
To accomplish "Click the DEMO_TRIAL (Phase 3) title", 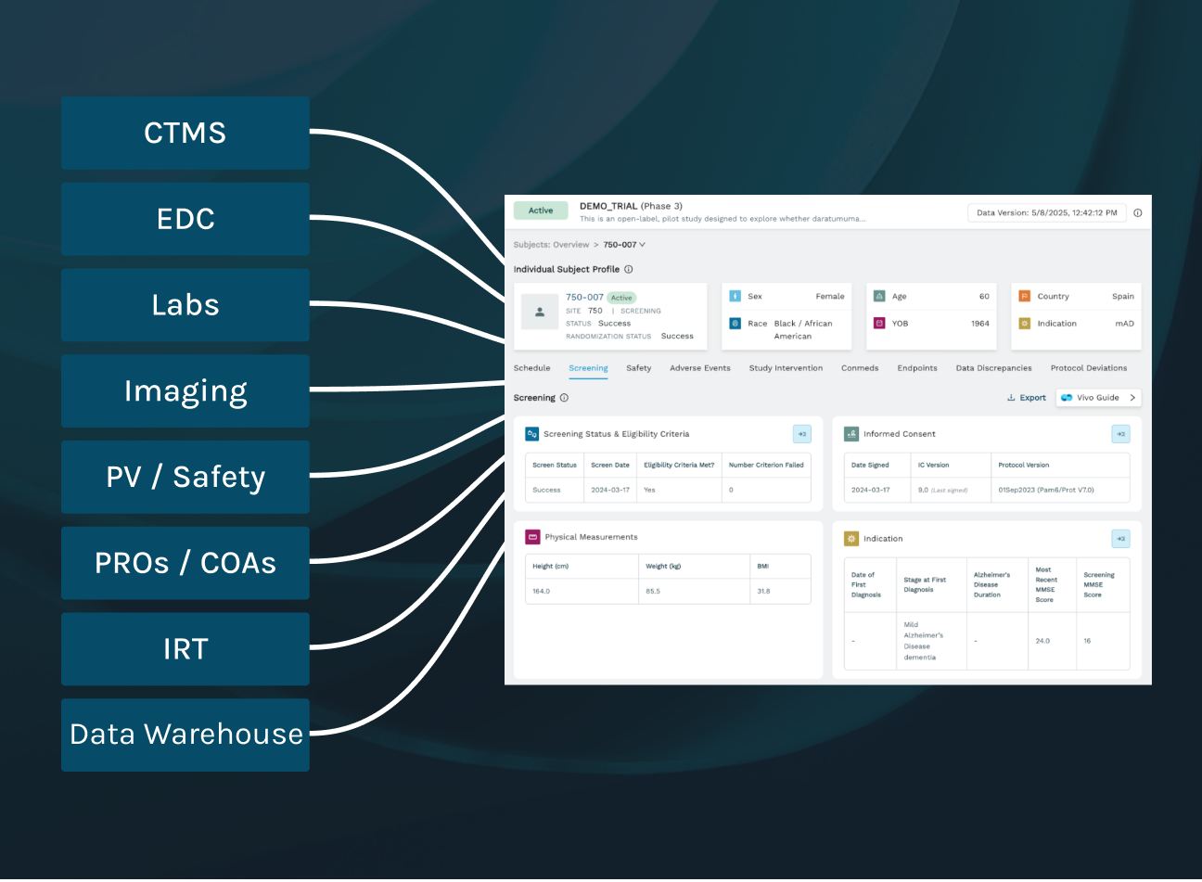I will tap(631, 206).
